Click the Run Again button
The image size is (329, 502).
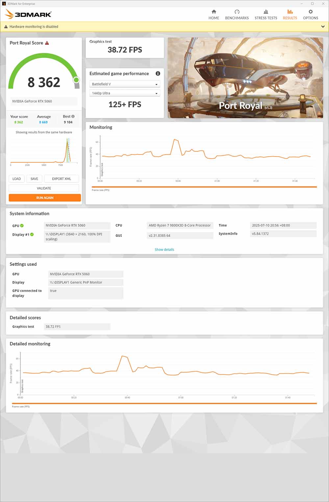coord(45,198)
